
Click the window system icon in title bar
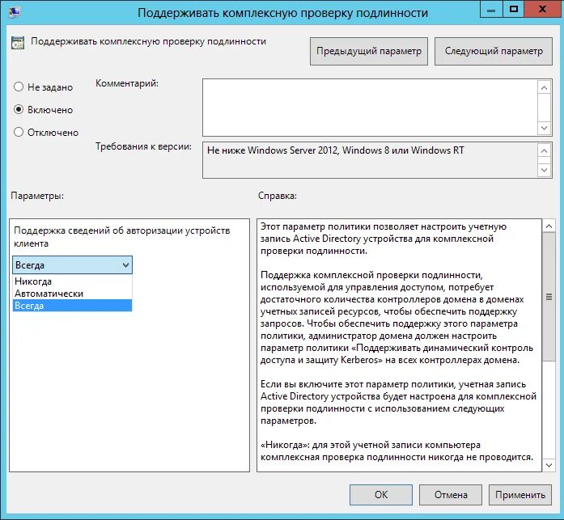pos(14,11)
